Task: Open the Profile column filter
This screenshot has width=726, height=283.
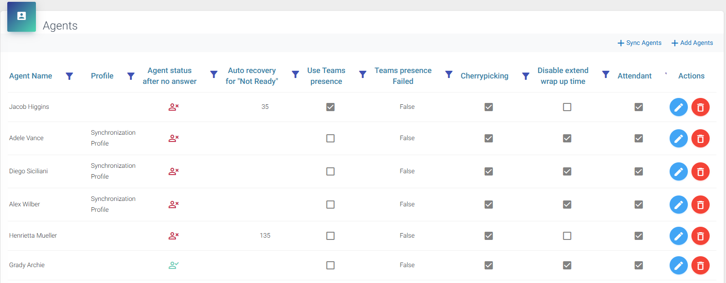Action: click(130, 76)
